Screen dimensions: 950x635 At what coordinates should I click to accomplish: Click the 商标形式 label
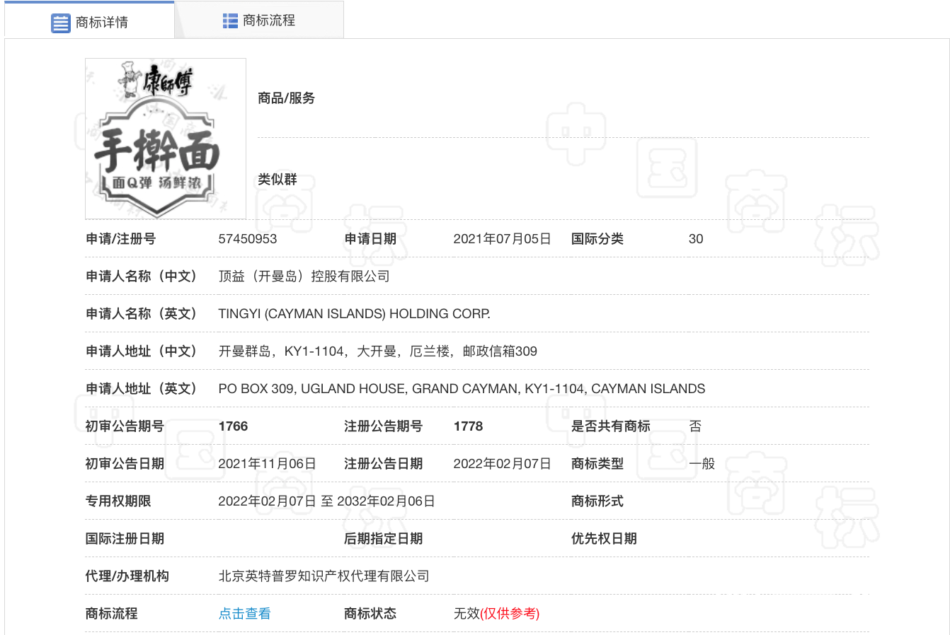pyautogui.click(x=597, y=501)
